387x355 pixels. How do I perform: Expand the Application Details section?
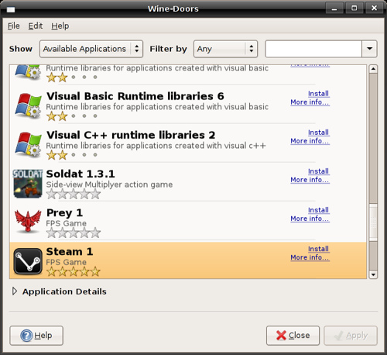pyautogui.click(x=15, y=291)
